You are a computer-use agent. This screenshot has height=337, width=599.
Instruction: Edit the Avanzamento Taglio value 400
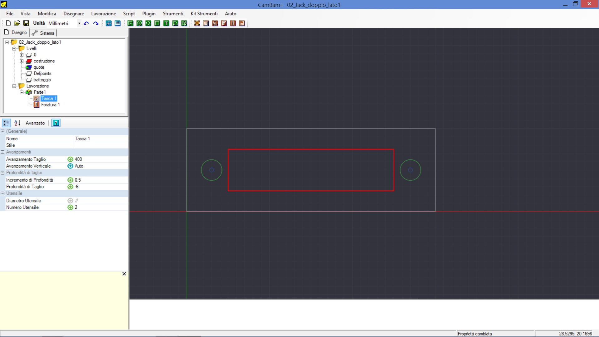pyautogui.click(x=101, y=159)
